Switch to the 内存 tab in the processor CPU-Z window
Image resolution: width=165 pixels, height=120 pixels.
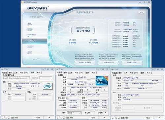point(77,73)
